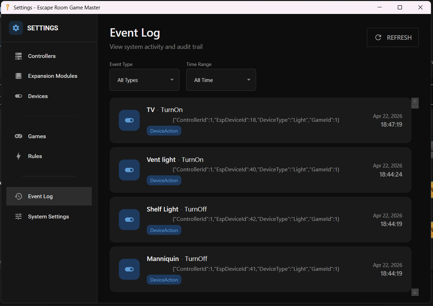Viewport: 433px width, 306px height.
Task: Click the Event Log page heading
Action: (x=135, y=33)
